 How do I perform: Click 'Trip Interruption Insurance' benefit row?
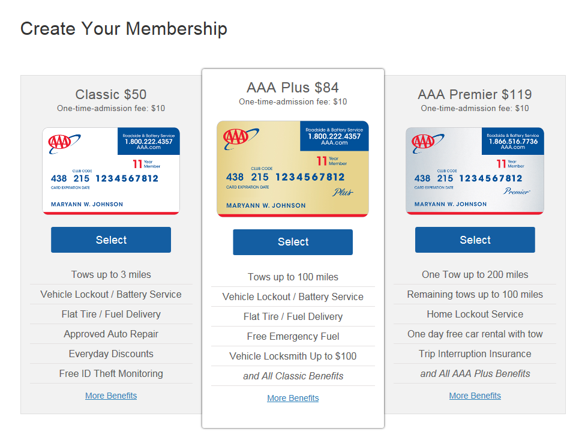(475, 354)
